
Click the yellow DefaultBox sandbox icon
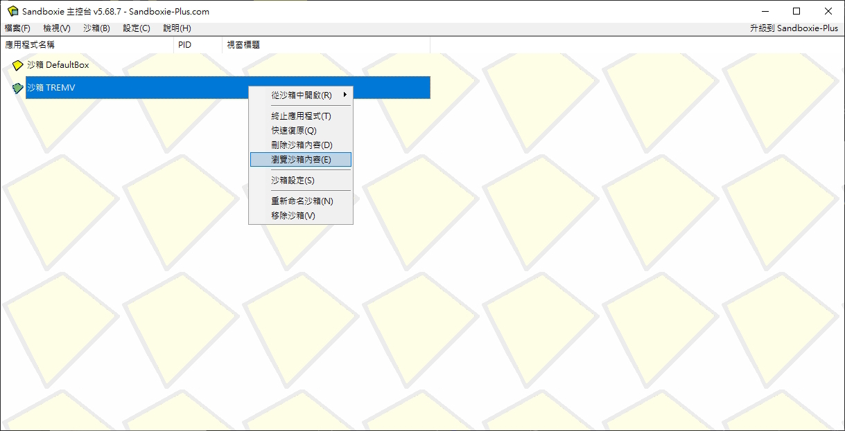click(18, 65)
